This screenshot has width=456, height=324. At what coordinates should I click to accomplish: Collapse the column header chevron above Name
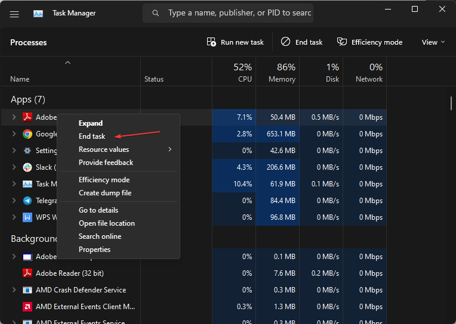pos(68,63)
